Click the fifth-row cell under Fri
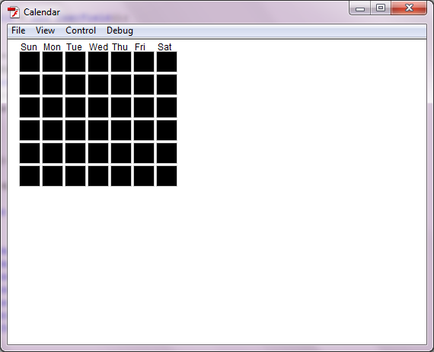Viewport: 434px width, 352px height. [x=144, y=153]
